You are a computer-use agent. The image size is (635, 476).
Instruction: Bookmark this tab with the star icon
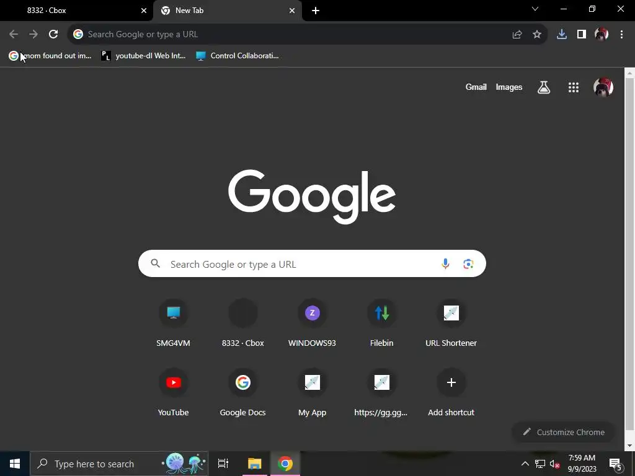pos(537,35)
